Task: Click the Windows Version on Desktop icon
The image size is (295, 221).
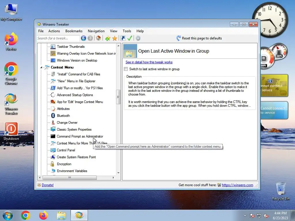Action: pos(53,60)
